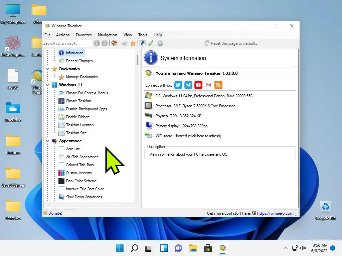Open the Gmail contact icon

coord(208,85)
